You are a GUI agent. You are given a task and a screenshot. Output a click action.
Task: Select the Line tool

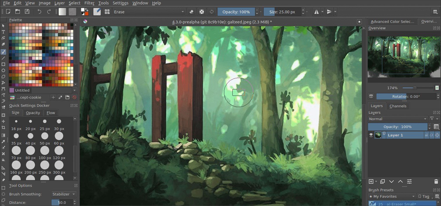click(x=3, y=58)
